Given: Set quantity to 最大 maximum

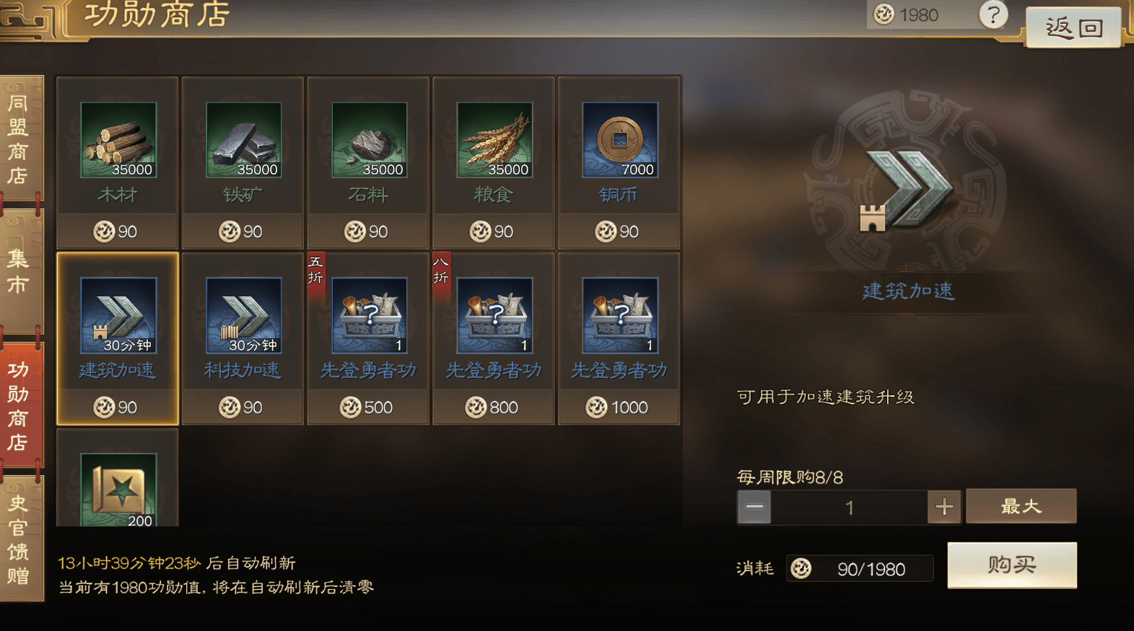Looking at the screenshot, I should pyautogui.click(x=1021, y=506).
